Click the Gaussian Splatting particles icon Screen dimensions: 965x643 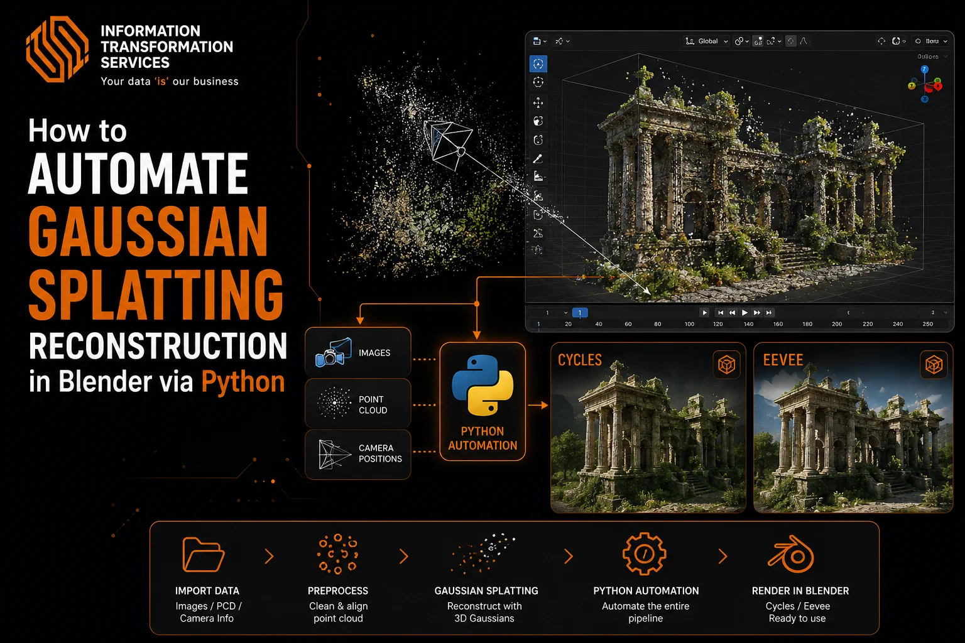[484, 553]
